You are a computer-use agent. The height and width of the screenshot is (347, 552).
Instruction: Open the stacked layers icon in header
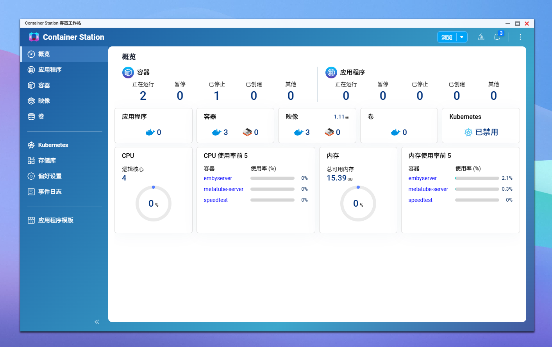coord(481,37)
